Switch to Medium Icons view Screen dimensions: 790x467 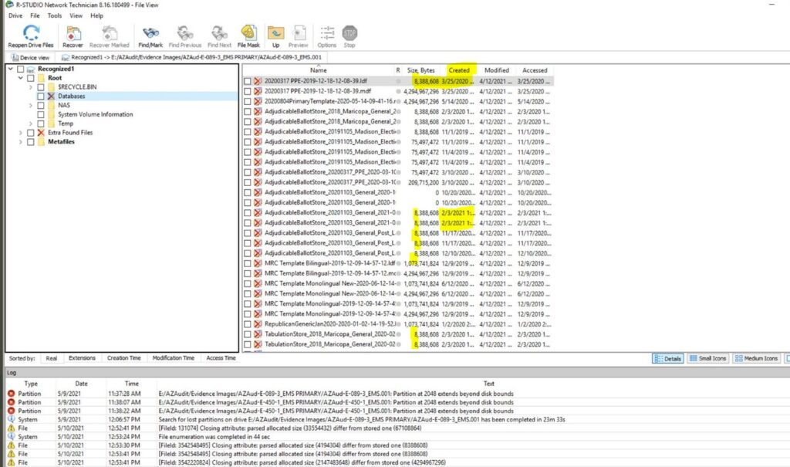756,359
